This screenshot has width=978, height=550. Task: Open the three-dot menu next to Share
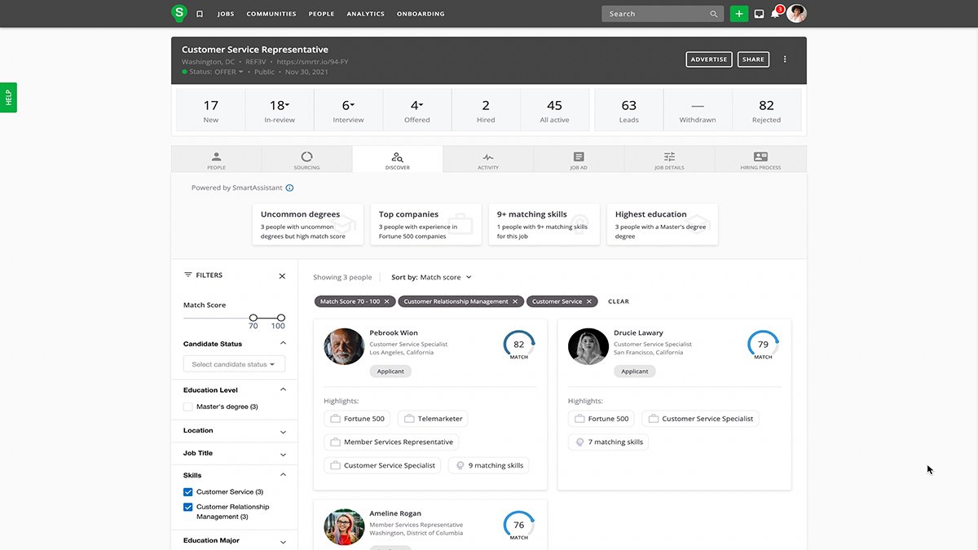coord(785,59)
